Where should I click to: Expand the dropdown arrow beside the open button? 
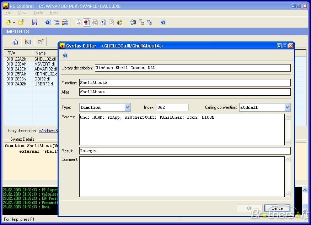point(13,22)
